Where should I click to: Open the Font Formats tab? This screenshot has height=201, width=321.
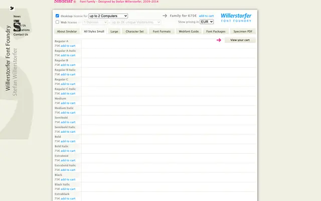pos(162,31)
